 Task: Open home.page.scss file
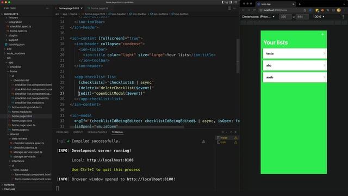pos(22,121)
